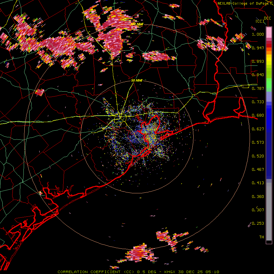Click the CORRELATION COEFFICIENT caption text
The height and width of the screenshot is (274, 274).
[89, 272]
